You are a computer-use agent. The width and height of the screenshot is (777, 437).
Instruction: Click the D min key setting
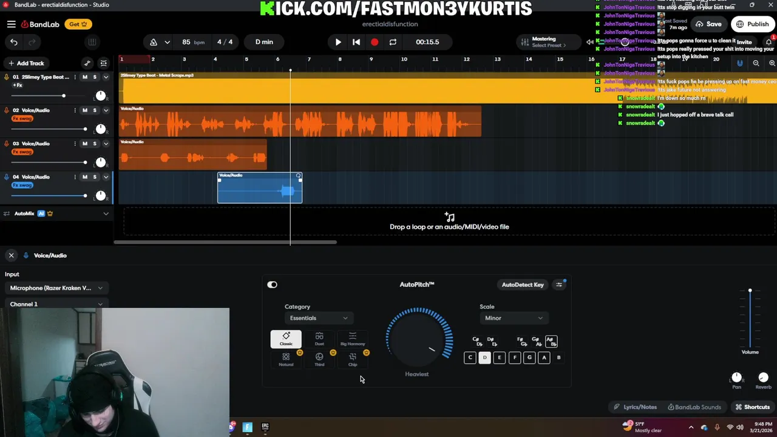264,42
